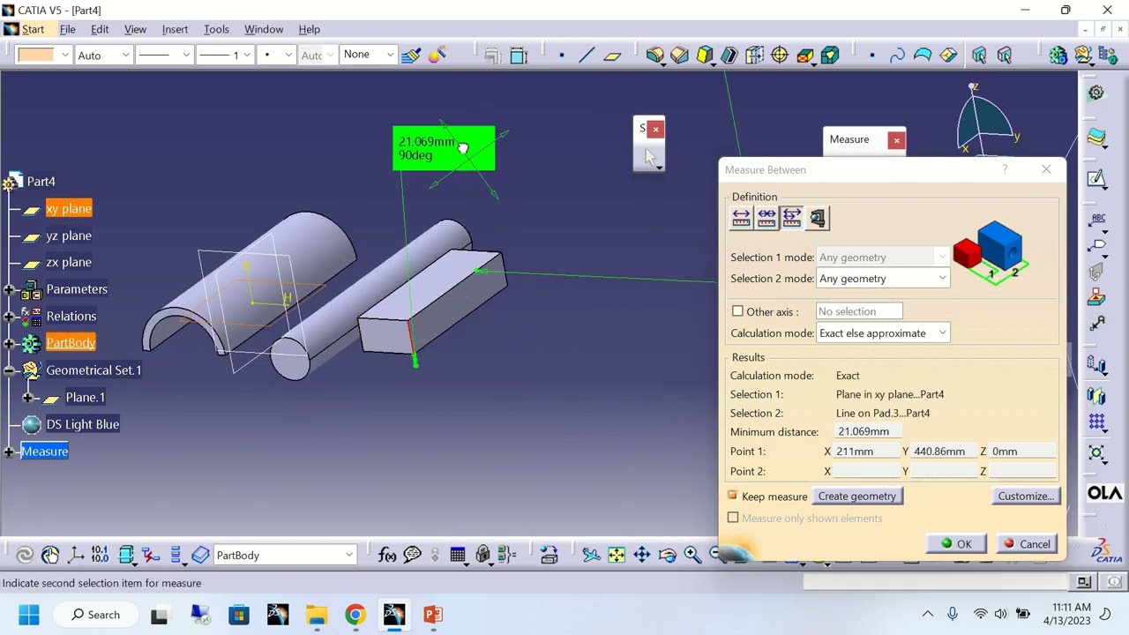Screen dimensions: 1129x635
Task: Toggle Measure only shown elements checkbox
Action: pyautogui.click(x=733, y=518)
